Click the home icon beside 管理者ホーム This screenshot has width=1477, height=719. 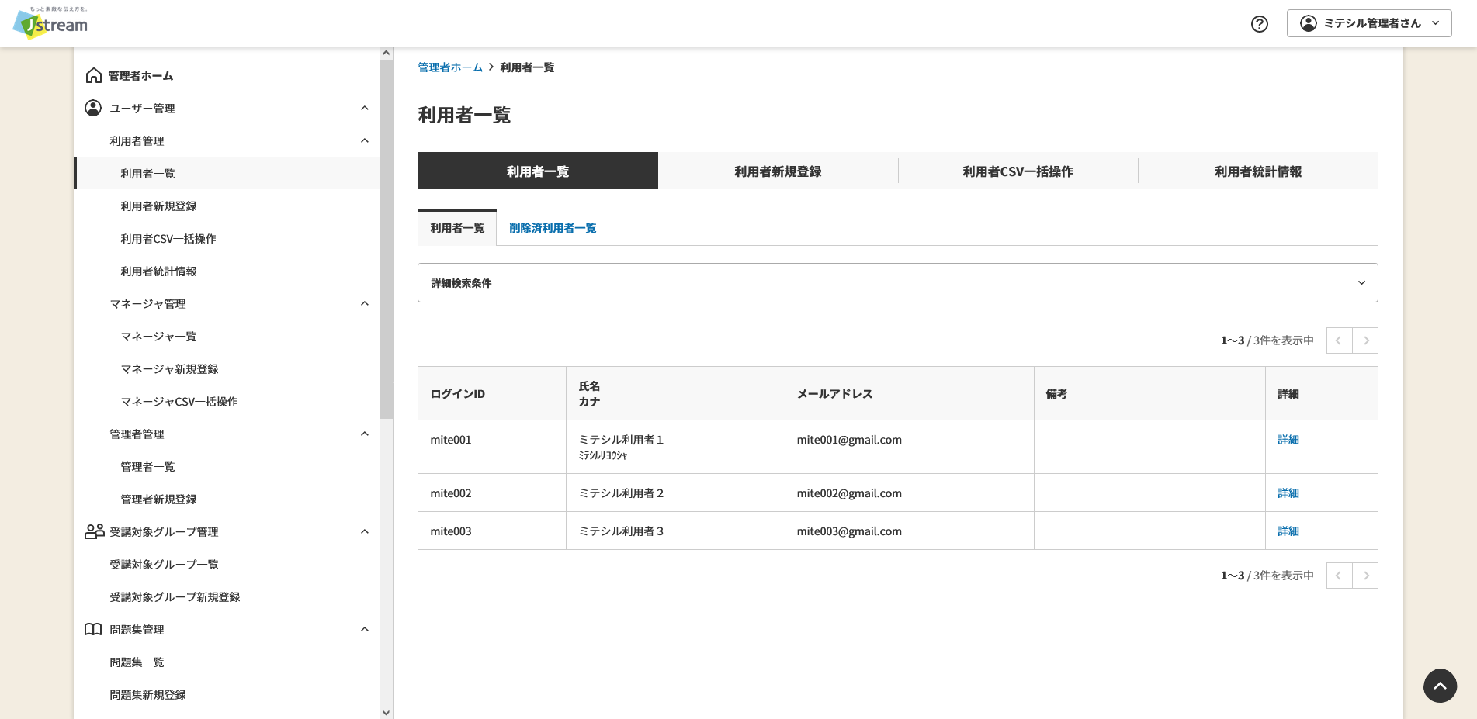click(94, 75)
